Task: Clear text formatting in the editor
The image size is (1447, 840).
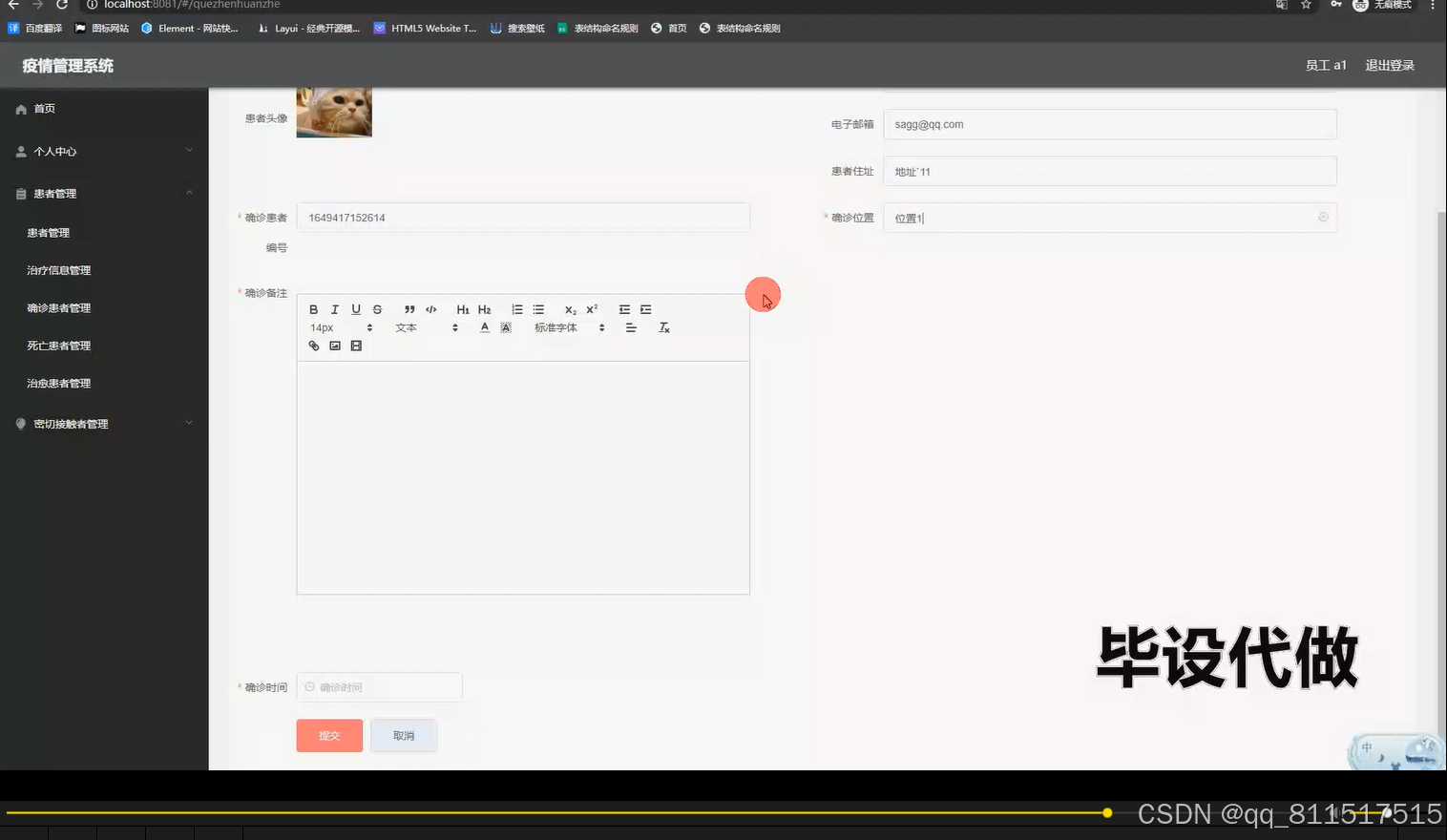Action: [x=664, y=327]
